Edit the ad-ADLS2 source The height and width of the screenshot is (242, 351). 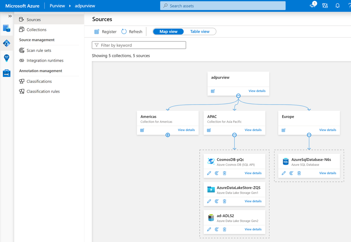coord(209,229)
